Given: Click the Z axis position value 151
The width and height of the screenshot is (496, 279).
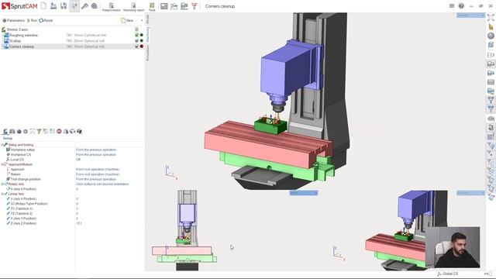Looking at the screenshot, I should coord(79,223).
